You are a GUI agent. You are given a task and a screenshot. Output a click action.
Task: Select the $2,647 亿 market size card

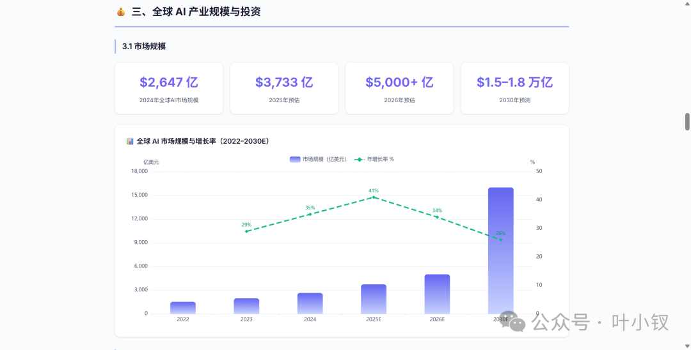(x=169, y=88)
